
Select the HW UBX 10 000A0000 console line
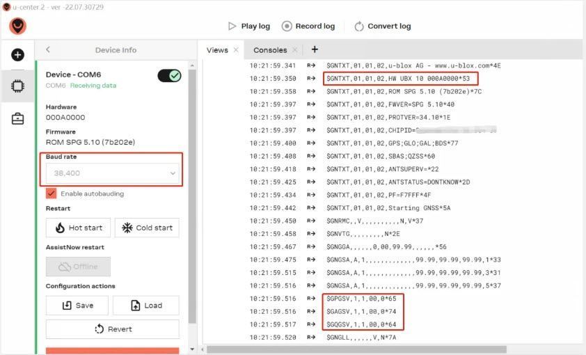click(x=398, y=79)
